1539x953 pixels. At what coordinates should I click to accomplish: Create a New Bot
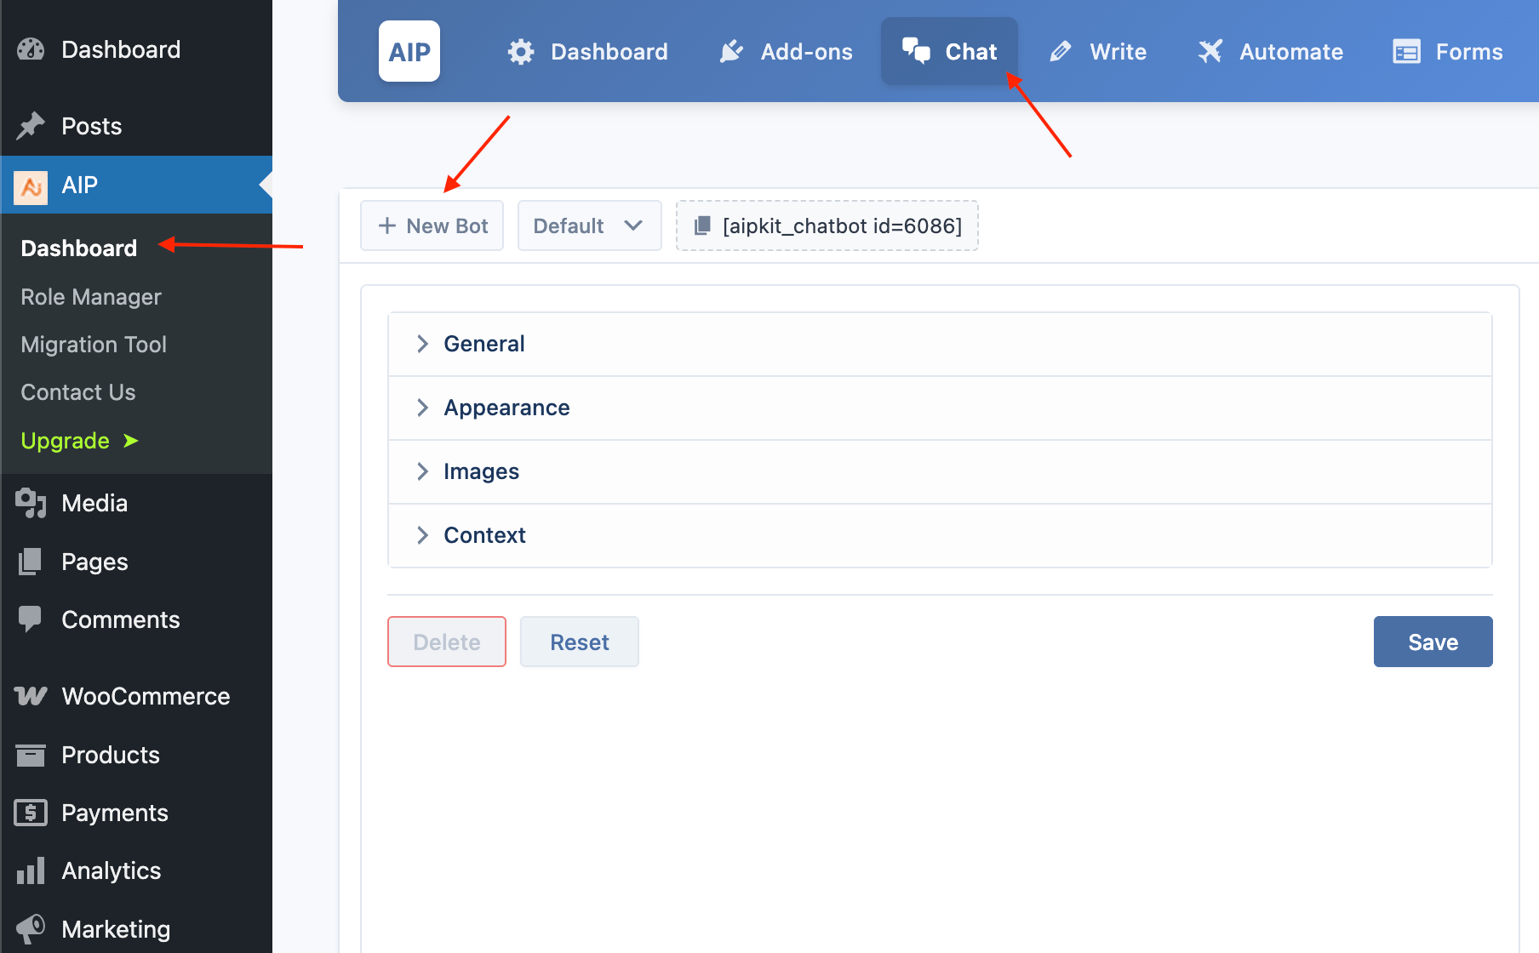432,225
